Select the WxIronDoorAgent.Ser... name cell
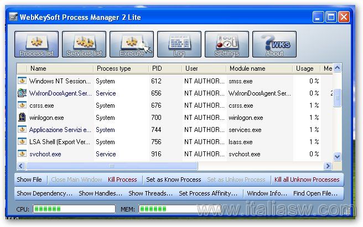 60,93
